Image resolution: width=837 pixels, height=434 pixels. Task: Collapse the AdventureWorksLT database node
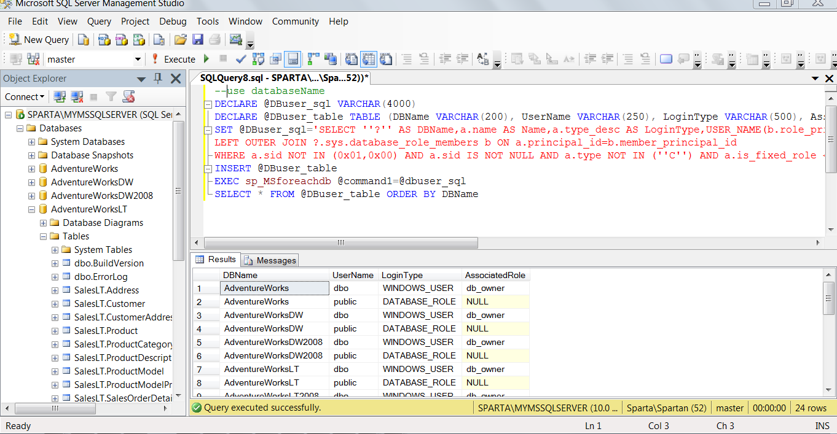(32, 209)
